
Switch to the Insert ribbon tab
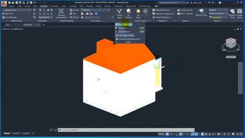(64, 6)
